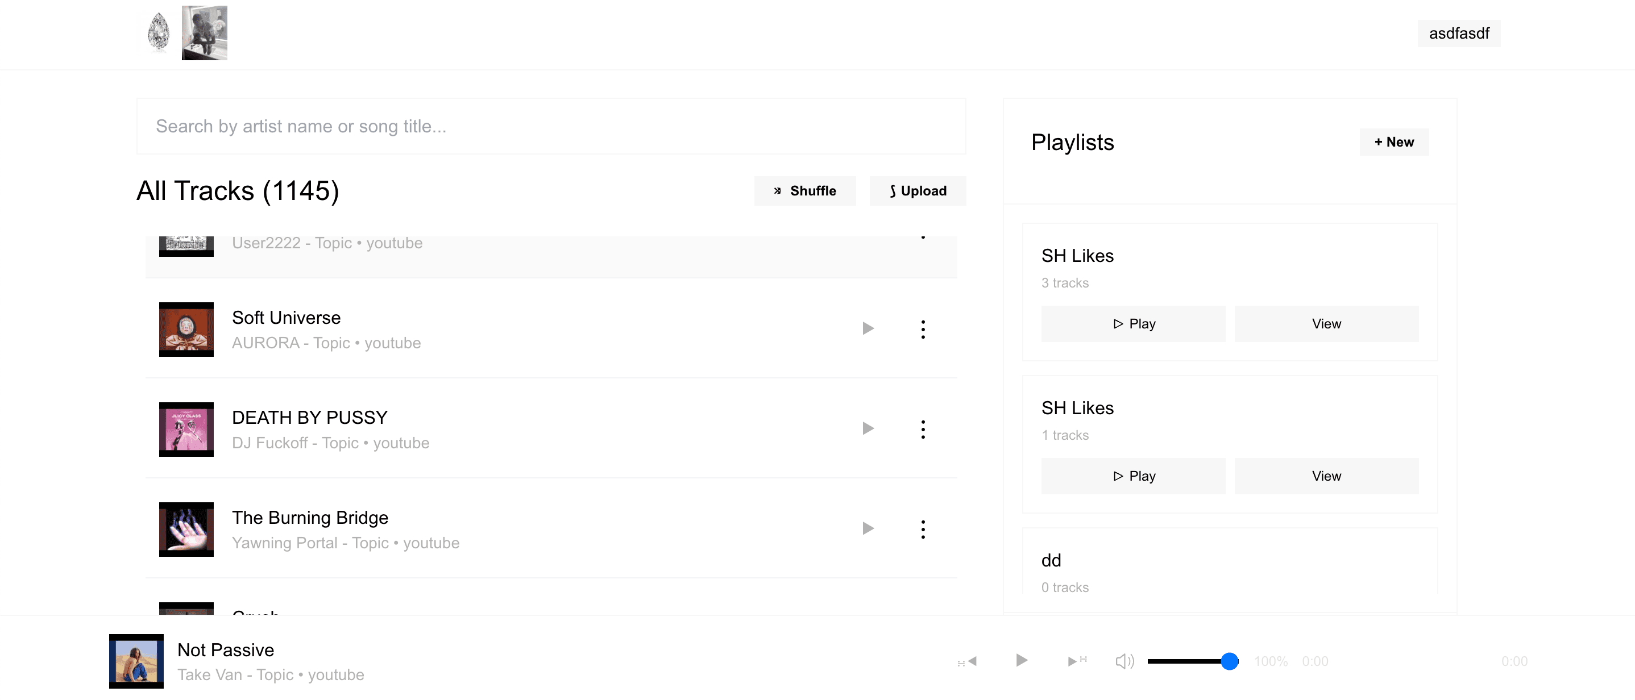Open the asdfasdf user menu
Viewport: 1635px width, 700px height.
[x=1459, y=34]
